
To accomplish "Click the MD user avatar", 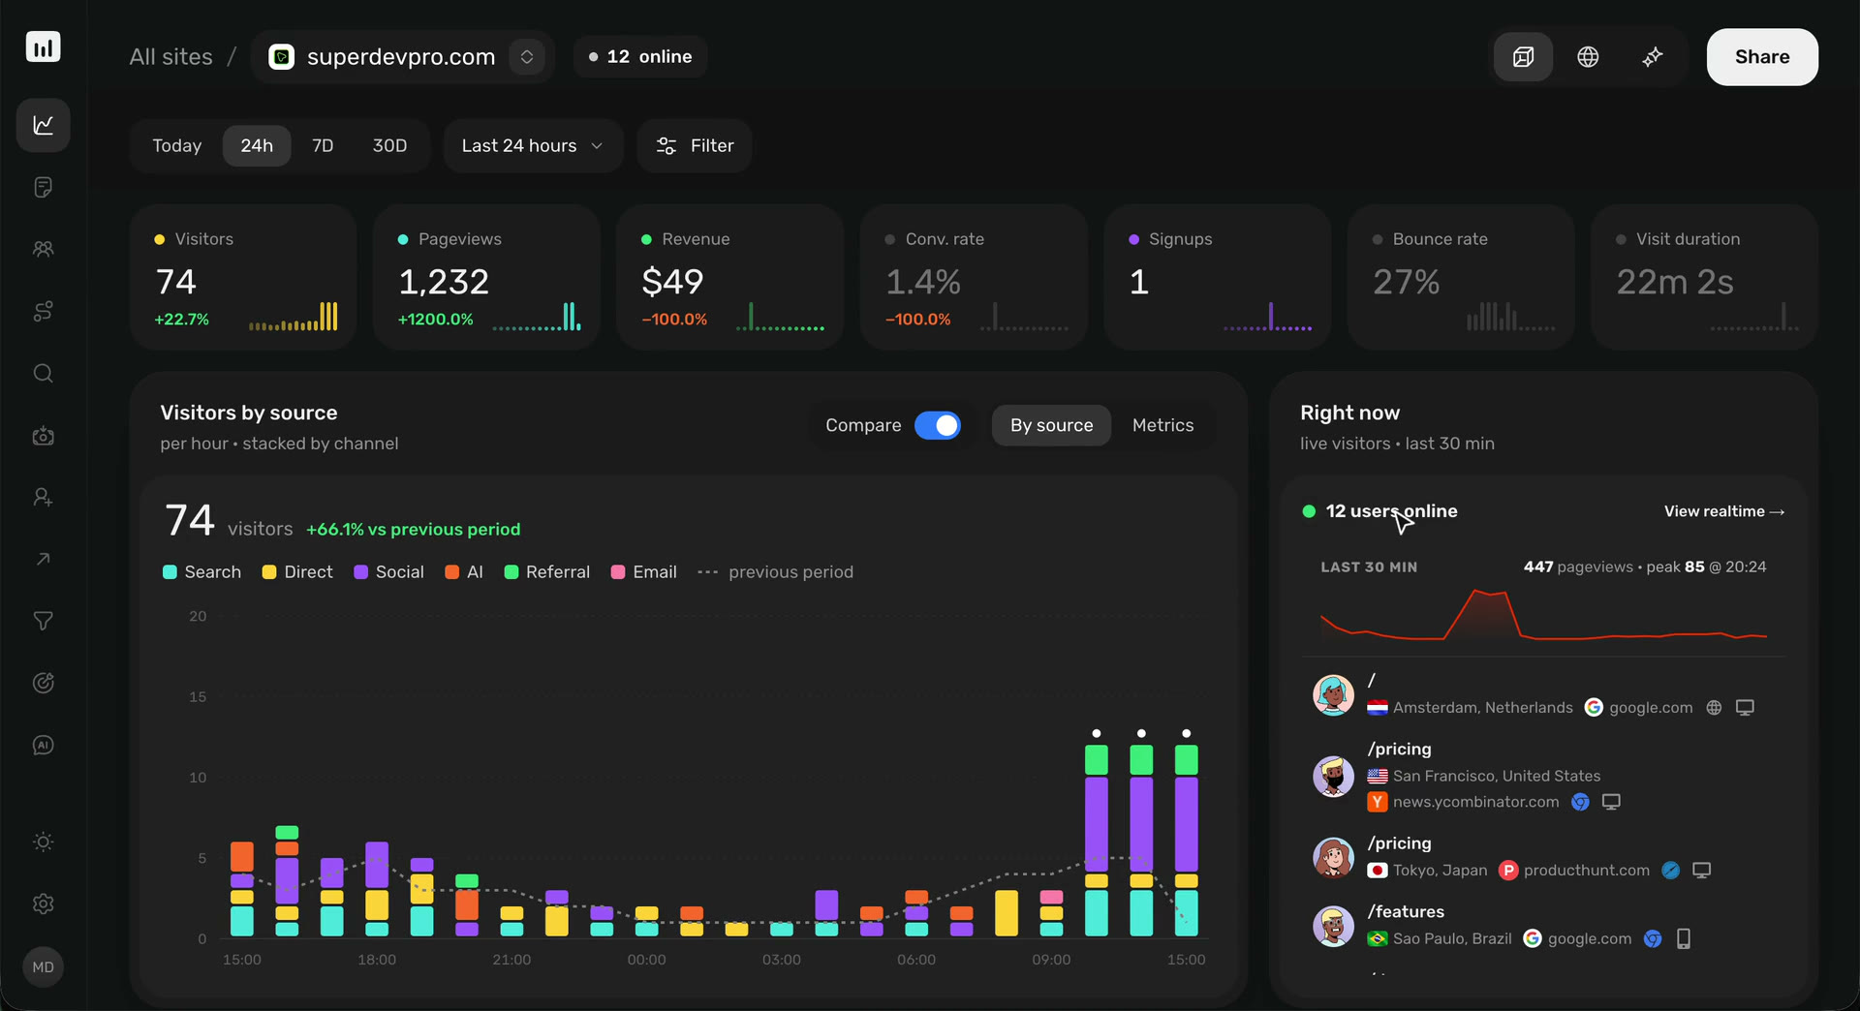I will point(43,966).
